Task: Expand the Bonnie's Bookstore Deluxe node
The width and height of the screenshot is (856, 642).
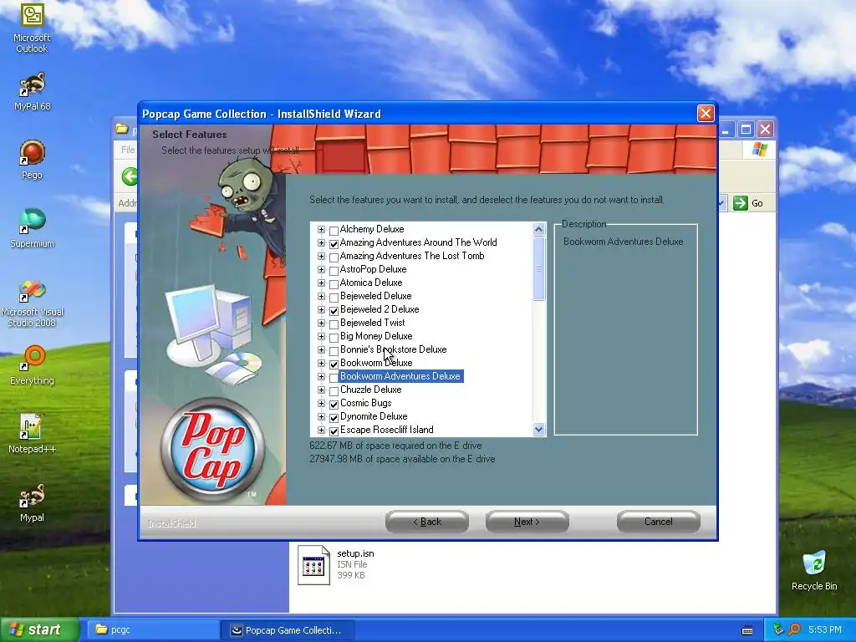Action: tap(321, 349)
